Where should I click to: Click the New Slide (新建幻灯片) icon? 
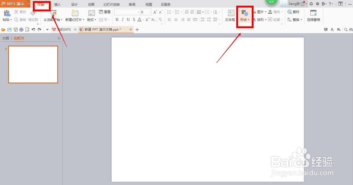75,13
